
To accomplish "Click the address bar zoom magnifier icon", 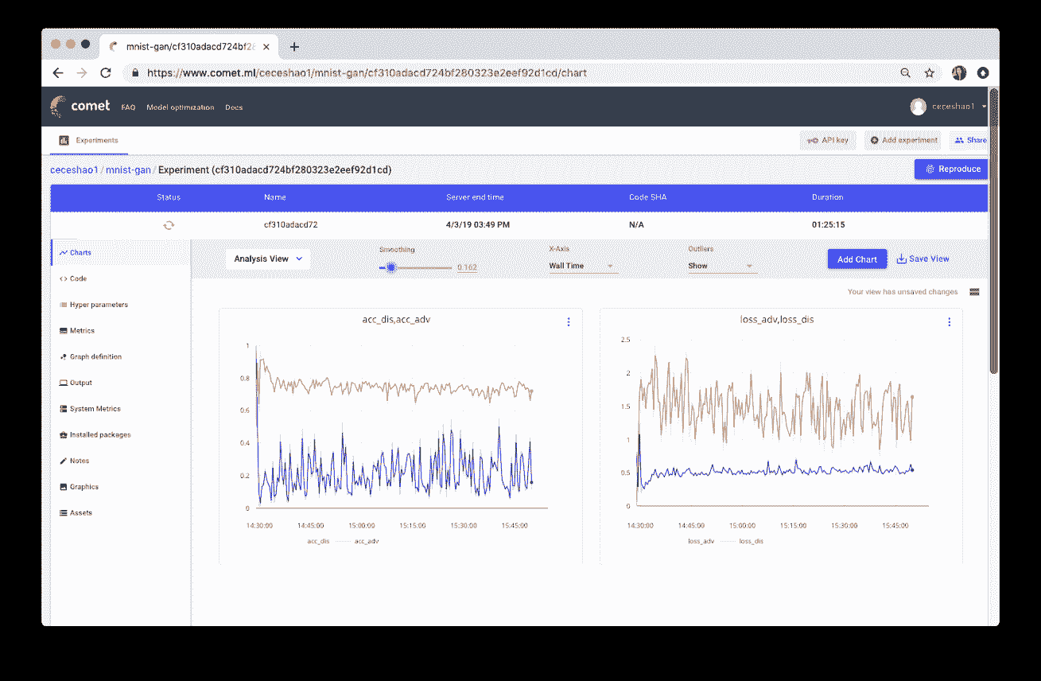I will 905,72.
